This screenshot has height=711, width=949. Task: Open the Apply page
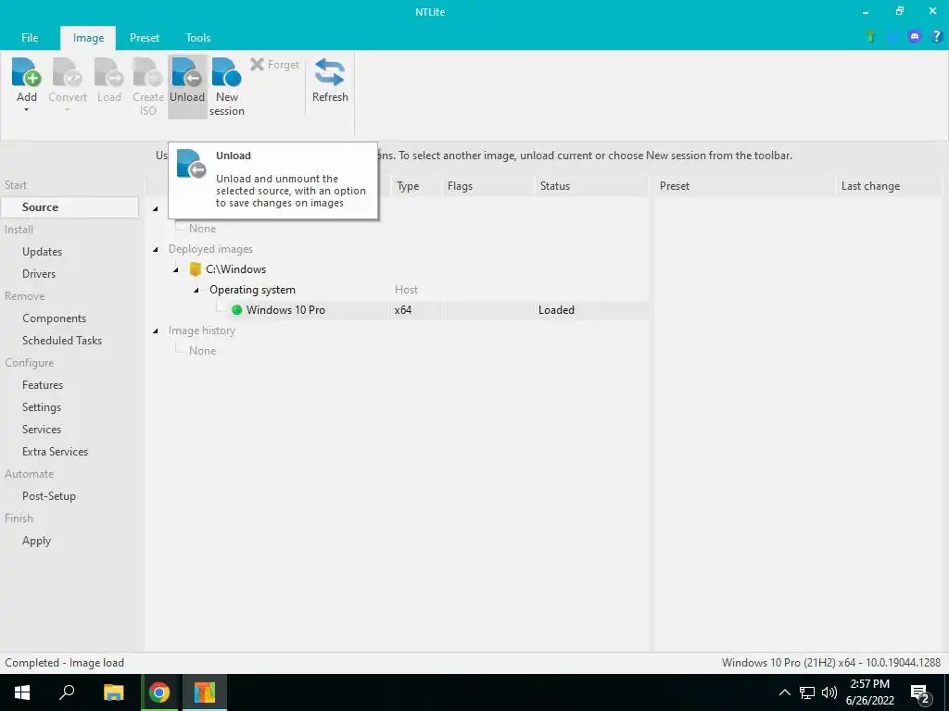point(36,541)
